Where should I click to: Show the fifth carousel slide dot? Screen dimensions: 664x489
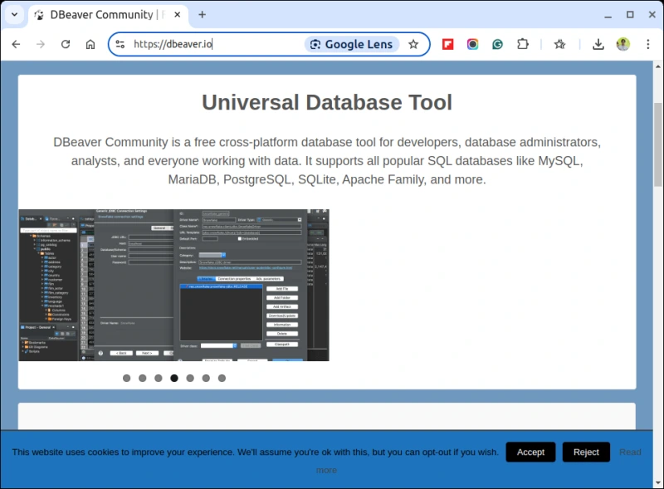(190, 378)
